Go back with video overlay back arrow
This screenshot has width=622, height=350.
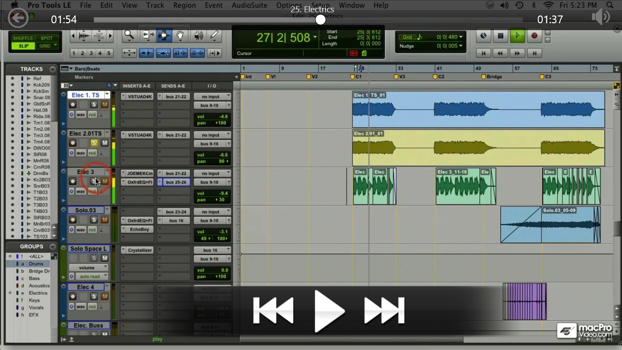pyautogui.click(x=17, y=19)
